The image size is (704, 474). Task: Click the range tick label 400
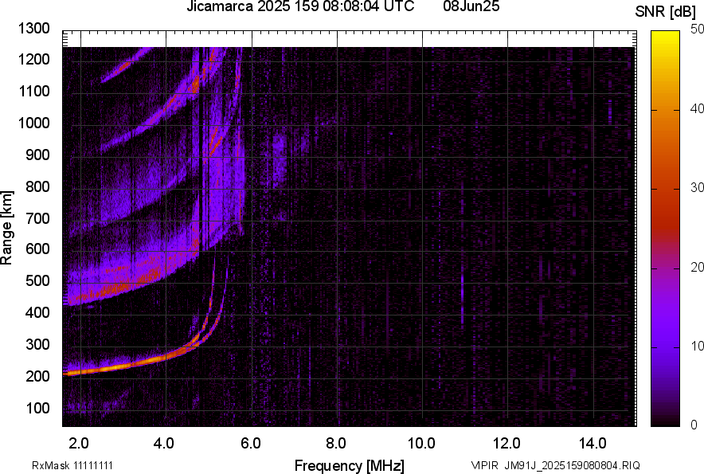(37, 312)
